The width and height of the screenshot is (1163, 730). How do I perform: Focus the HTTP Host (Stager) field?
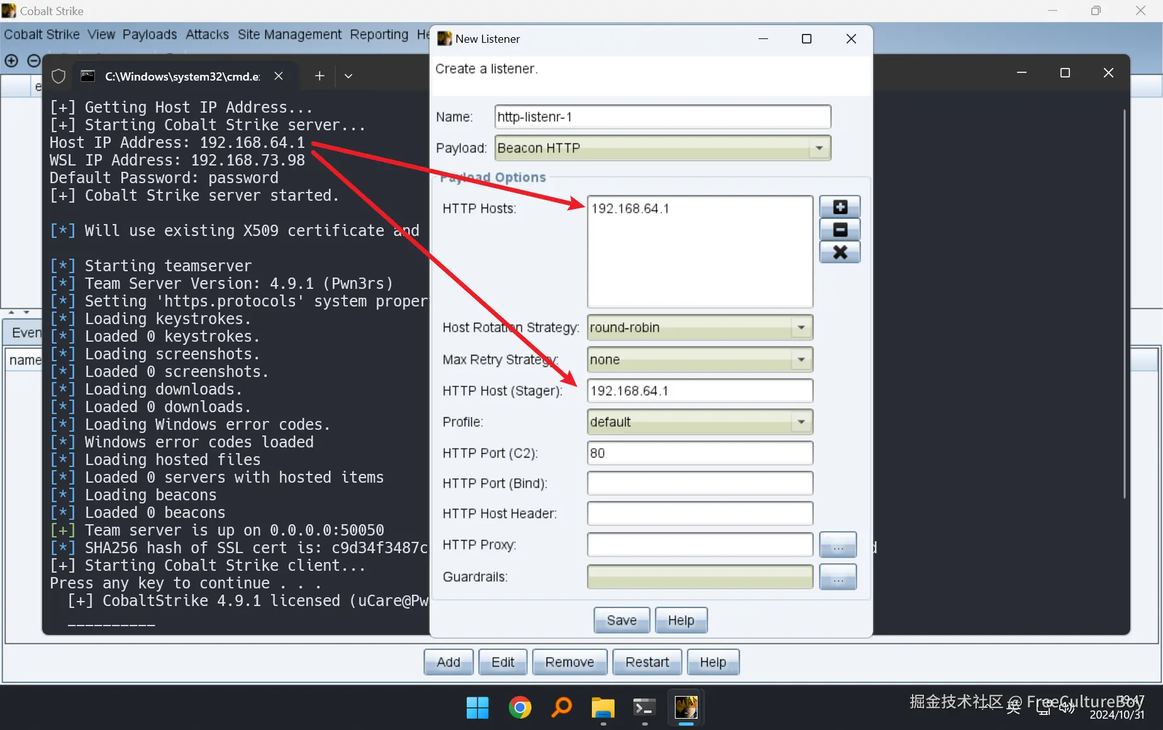point(699,391)
